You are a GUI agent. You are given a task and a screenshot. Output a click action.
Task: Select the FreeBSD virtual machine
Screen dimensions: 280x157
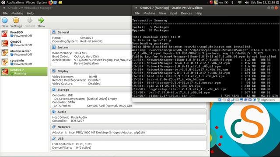(x=24, y=34)
